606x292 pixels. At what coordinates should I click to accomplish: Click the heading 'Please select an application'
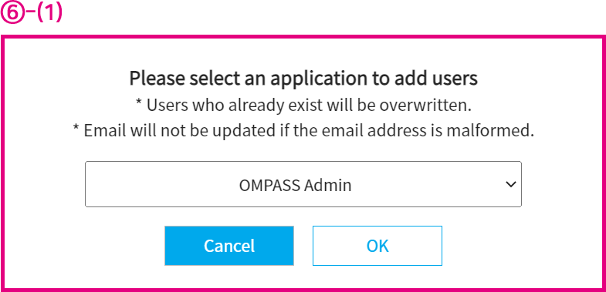303,79
